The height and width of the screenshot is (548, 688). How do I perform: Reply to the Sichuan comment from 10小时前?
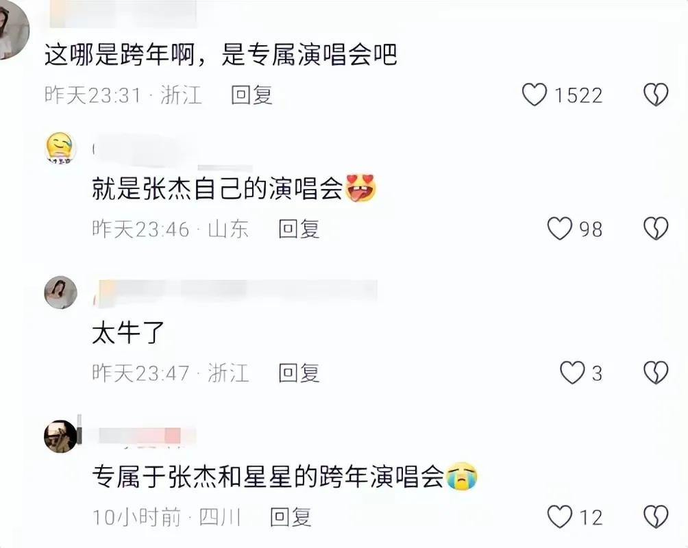(291, 516)
